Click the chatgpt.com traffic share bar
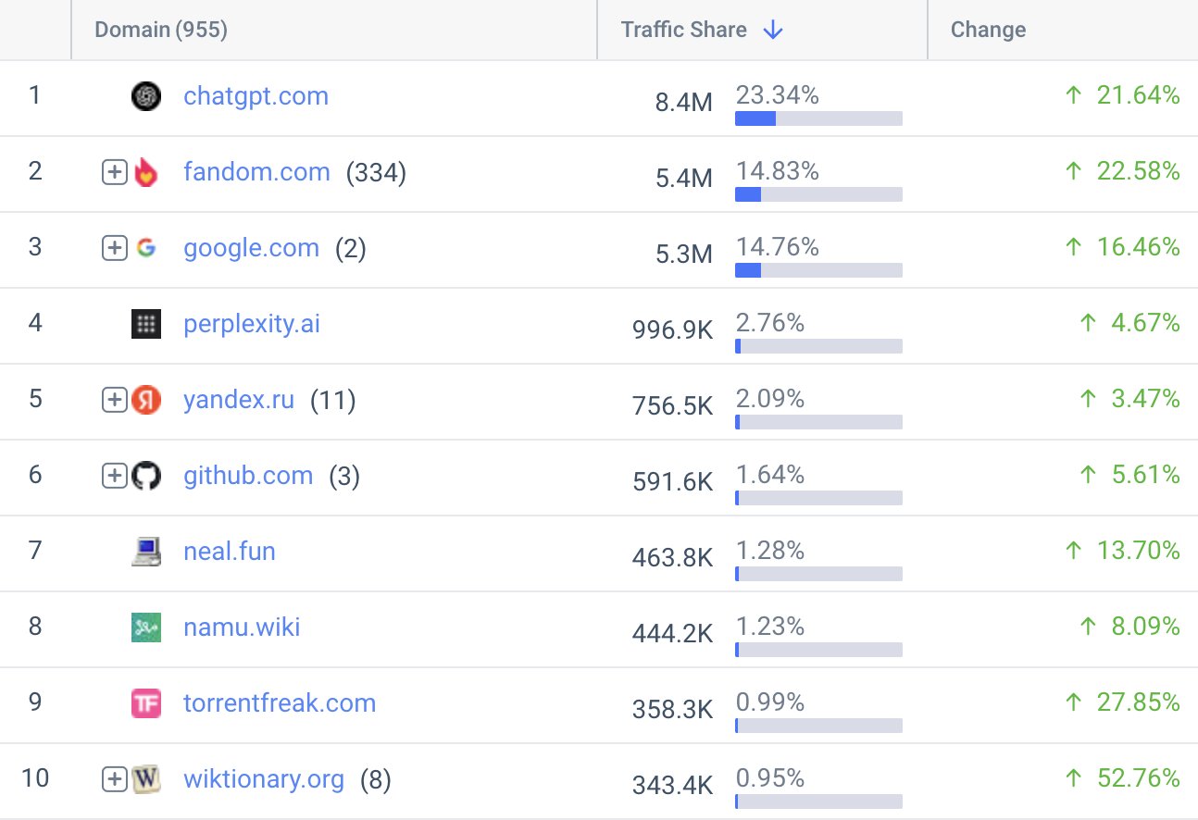Image resolution: width=1198 pixels, height=820 pixels. (818, 118)
